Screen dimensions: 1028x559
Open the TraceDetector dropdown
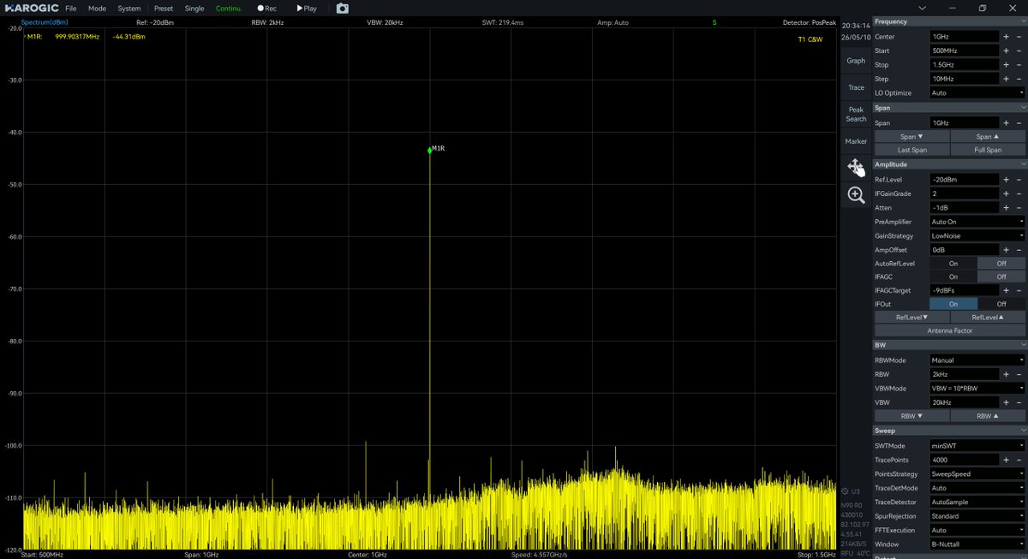[x=977, y=502]
